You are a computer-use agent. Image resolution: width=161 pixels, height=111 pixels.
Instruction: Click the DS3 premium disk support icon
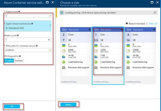pyautogui.click(x=128, y=67)
